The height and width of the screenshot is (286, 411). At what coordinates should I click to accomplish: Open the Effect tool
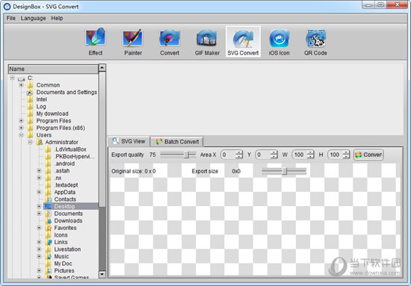tap(96, 42)
